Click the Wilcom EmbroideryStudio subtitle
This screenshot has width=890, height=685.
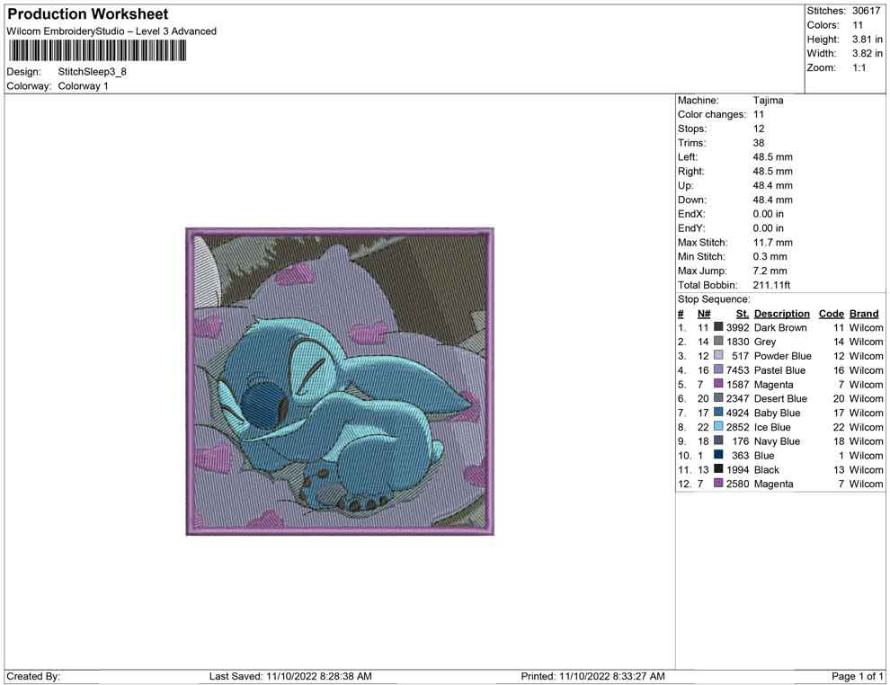click(111, 31)
